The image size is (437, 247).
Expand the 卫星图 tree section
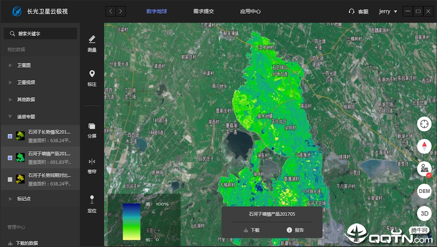[11, 65]
